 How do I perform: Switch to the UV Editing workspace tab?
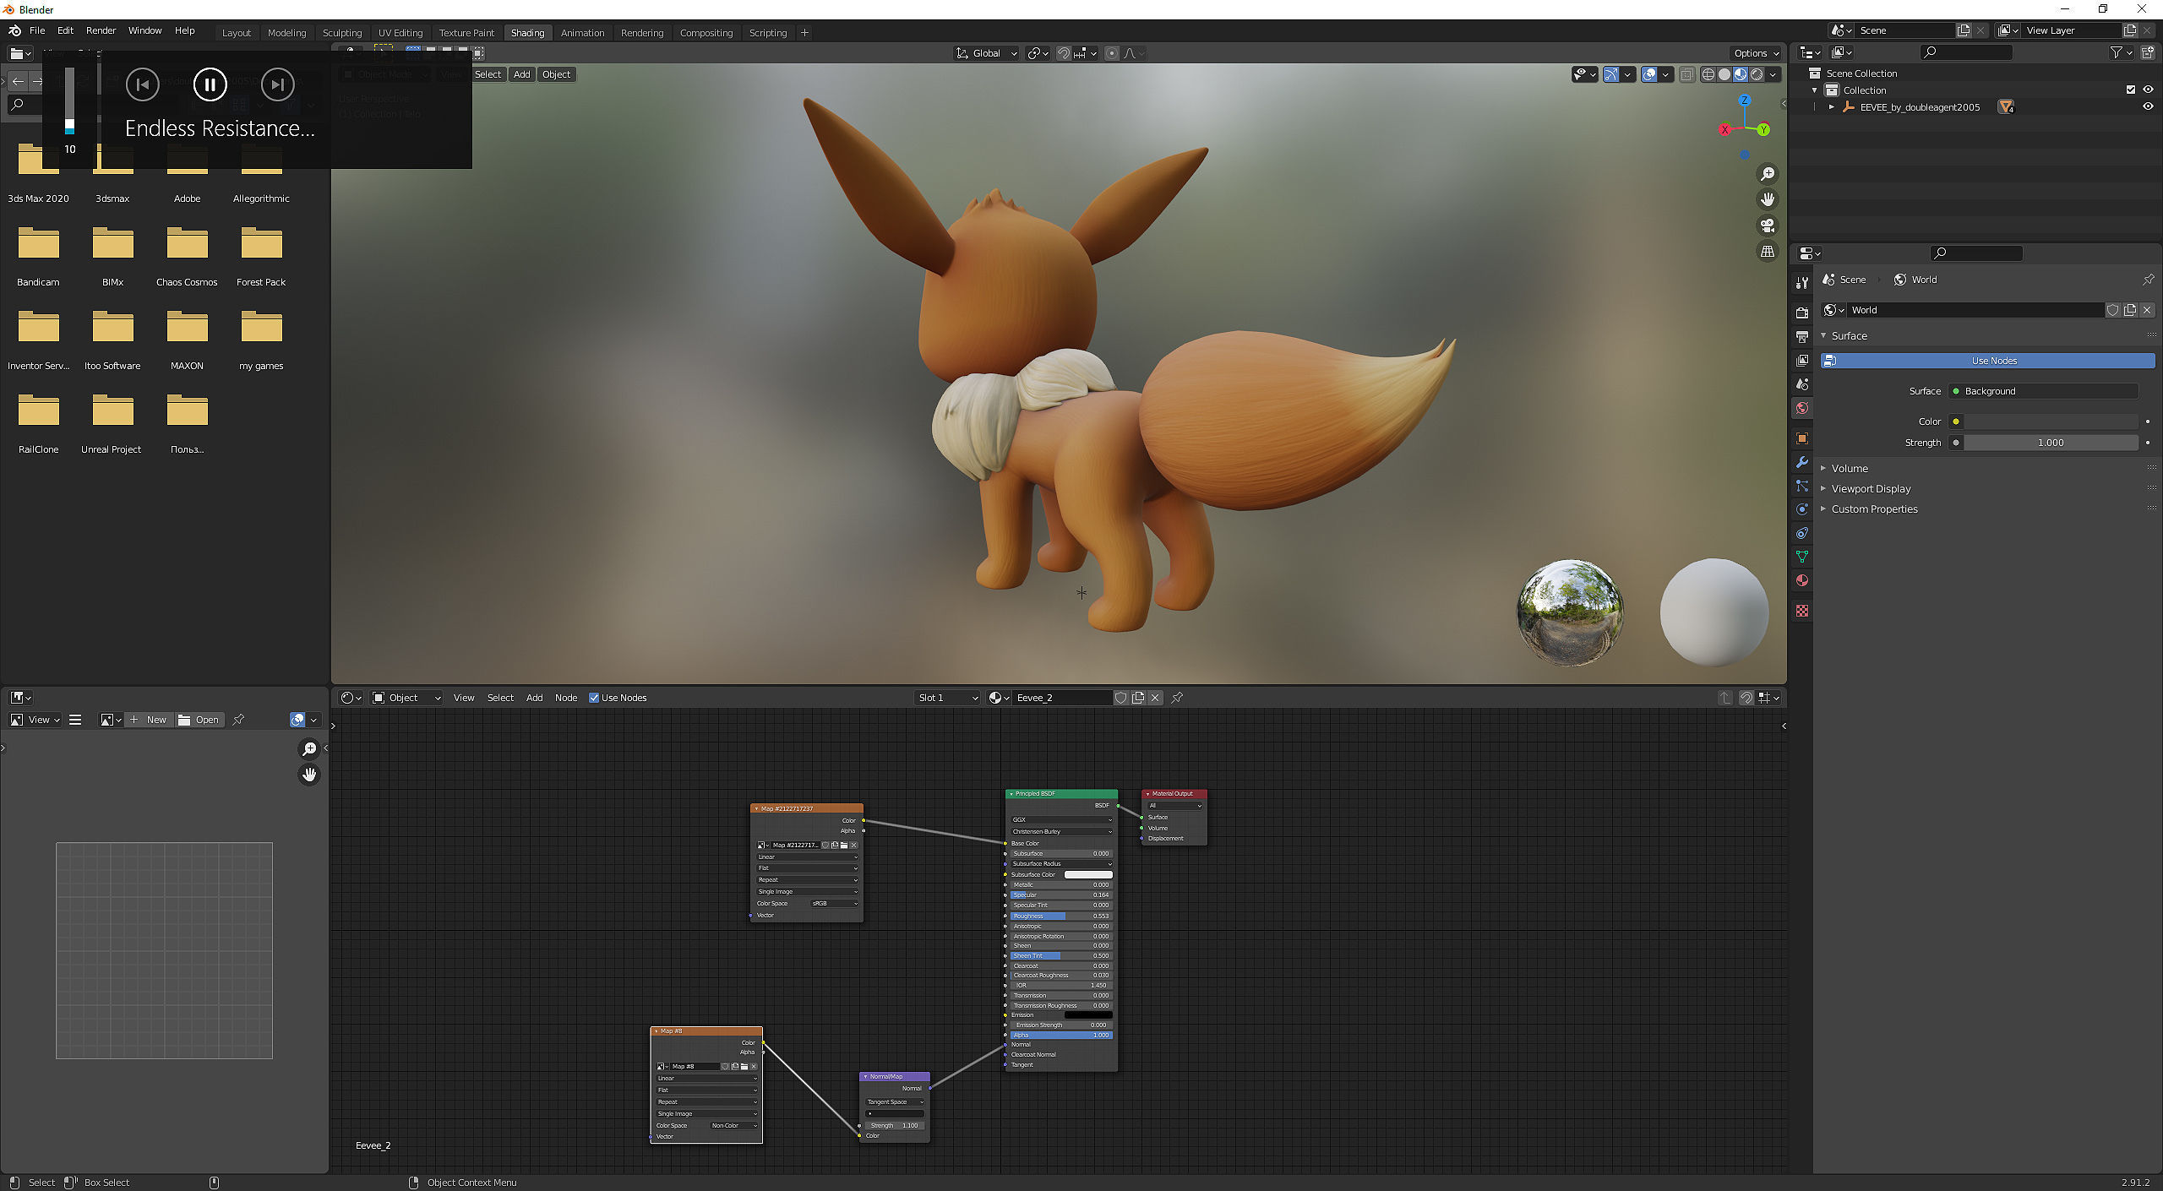(x=400, y=33)
